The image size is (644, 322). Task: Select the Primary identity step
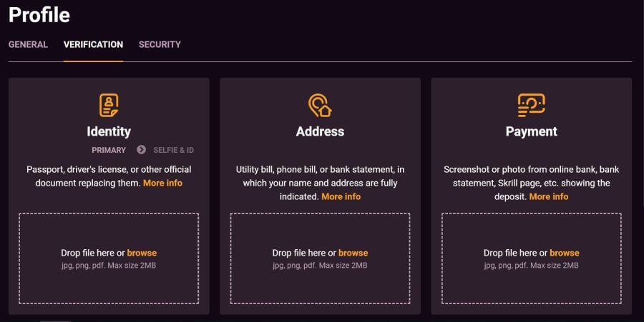[109, 150]
